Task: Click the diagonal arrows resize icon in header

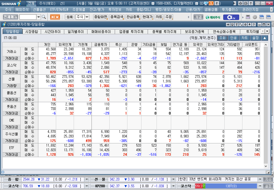Action: click(241, 25)
